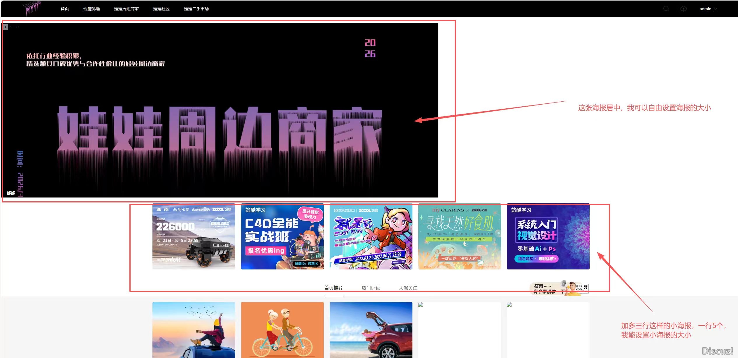Switch to the 热门评论 tab

pos(370,288)
